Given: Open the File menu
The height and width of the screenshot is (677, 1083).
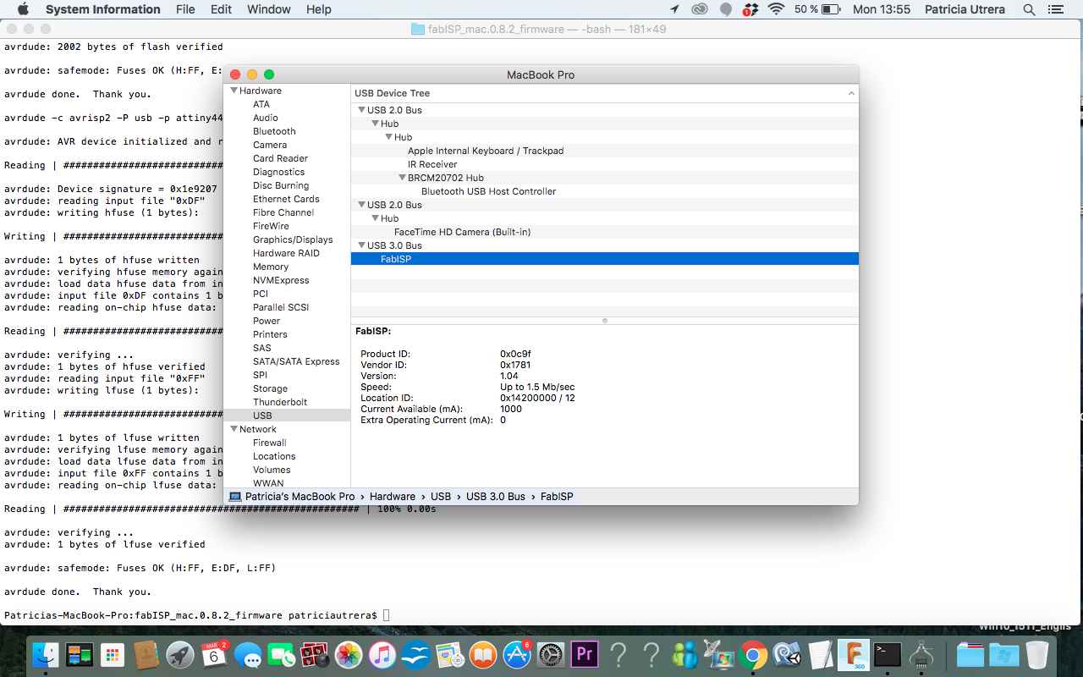Looking at the screenshot, I should (x=185, y=9).
